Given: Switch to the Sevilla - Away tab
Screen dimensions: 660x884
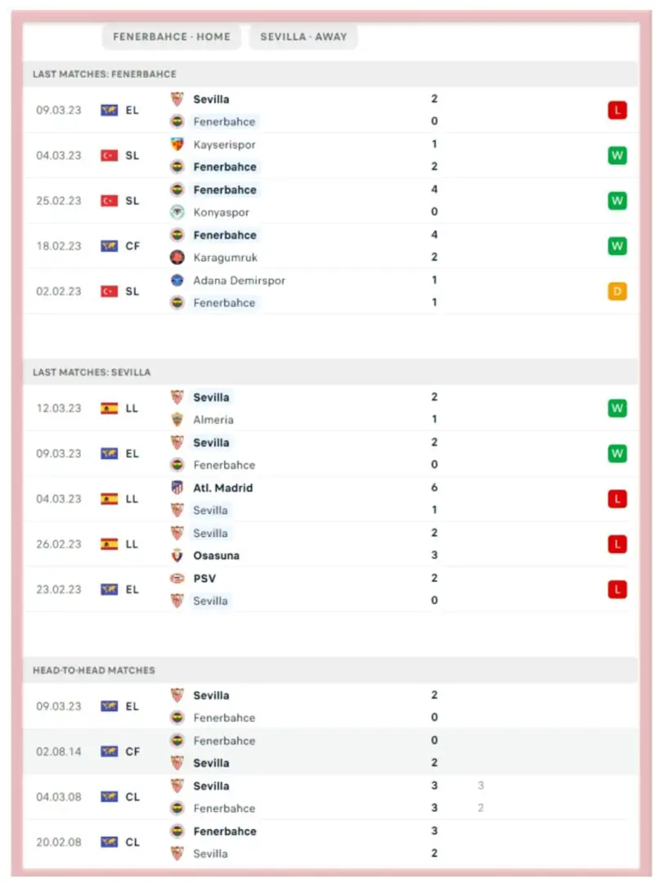Looking at the screenshot, I should pyautogui.click(x=303, y=37).
